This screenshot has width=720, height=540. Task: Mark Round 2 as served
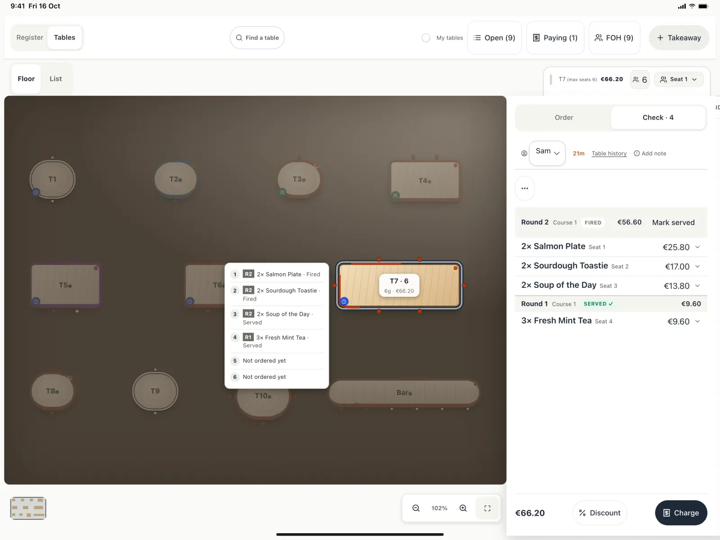pyautogui.click(x=673, y=222)
